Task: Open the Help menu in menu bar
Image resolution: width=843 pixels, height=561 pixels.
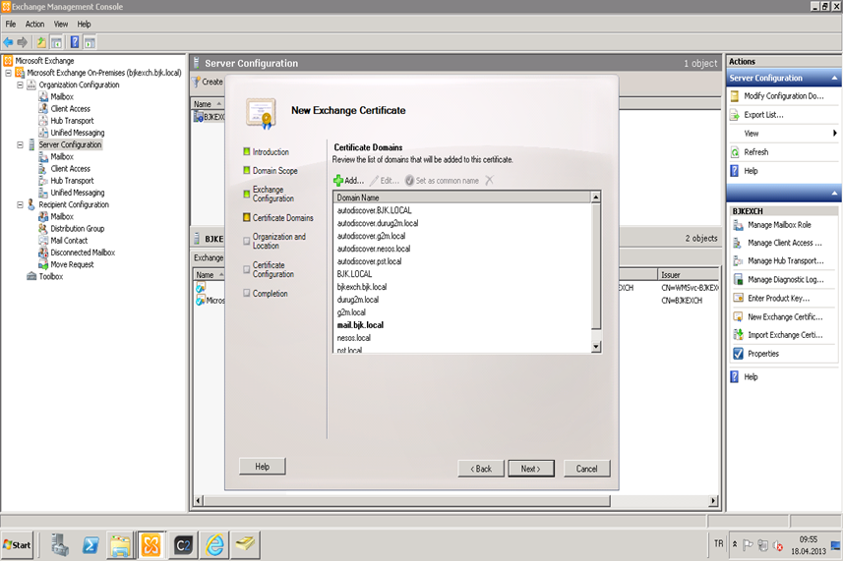Action: click(84, 25)
